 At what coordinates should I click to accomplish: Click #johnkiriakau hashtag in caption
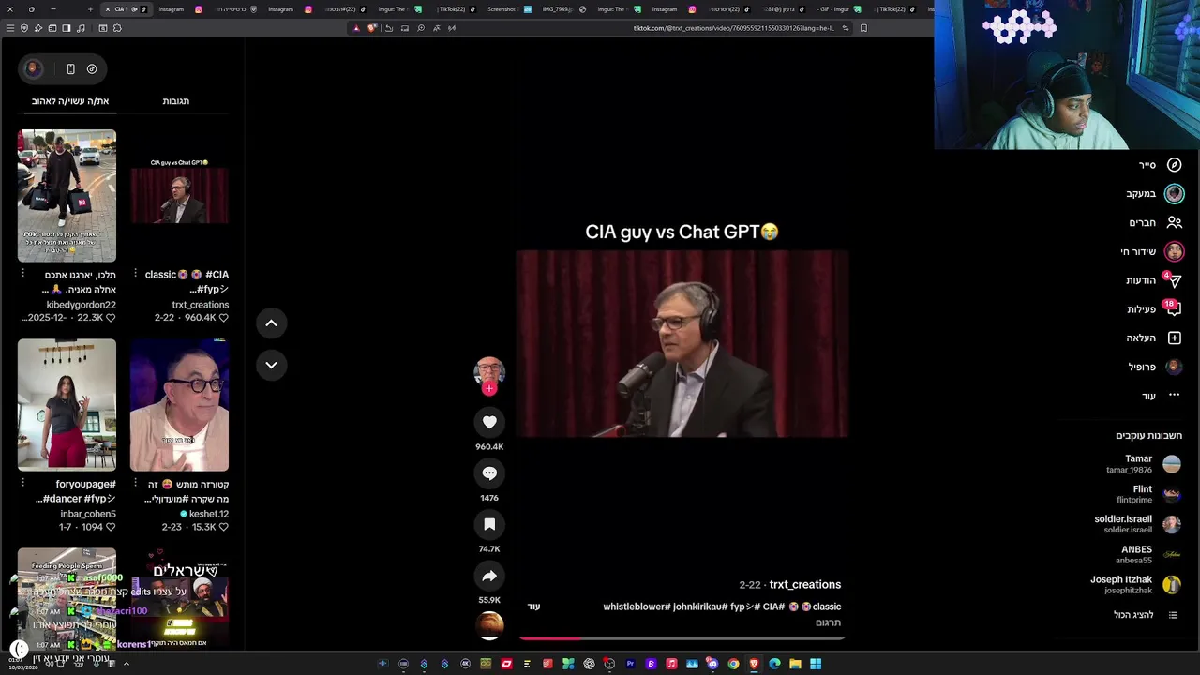[700, 607]
